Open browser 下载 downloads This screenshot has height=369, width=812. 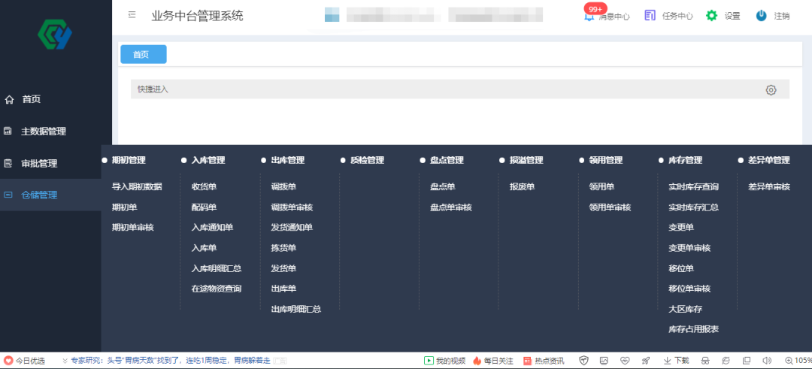tap(676, 361)
